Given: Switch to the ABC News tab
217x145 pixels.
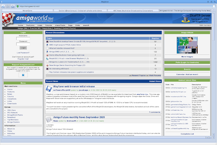Looking at the screenshot, I should (133, 11).
